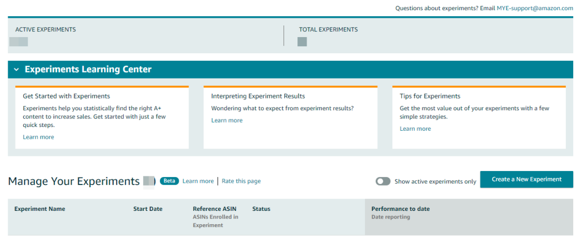The height and width of the screenshot is (241, 583).
Task: Open Learn more under Tips for Experiments
Action: tap(415, 129)
